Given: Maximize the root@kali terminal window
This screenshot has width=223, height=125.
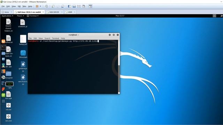Looking at the screenshot, I should [x=114, y=35].
